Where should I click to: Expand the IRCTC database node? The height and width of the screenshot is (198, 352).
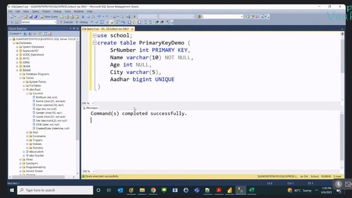pyautogui.click(x=17, y=58)
